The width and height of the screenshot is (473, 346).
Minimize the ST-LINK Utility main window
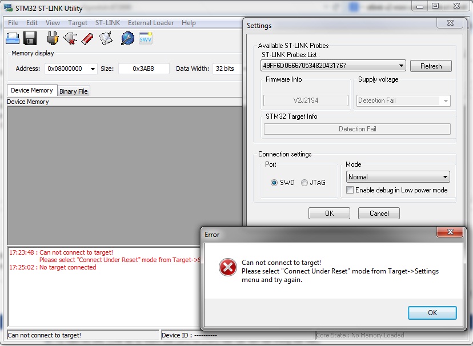[420, 6]
